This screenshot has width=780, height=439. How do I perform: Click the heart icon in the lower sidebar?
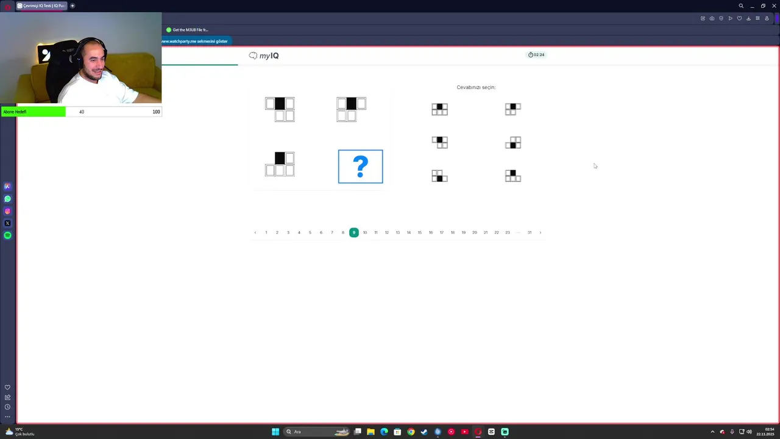coord(7,387)
